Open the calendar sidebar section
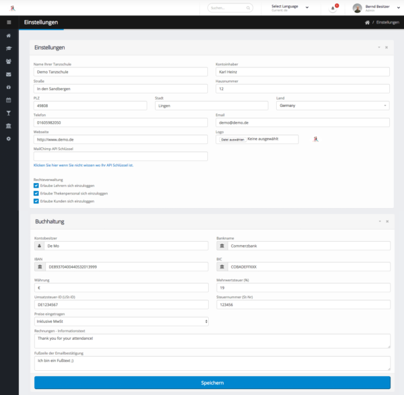Viewport: 404px width, 395px height. coord(9,100)
